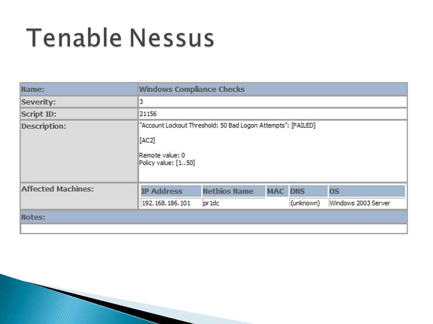Viewport: 433px width, 324px height.
Task: Select the 'Policy value: [1..50]' line
Action: click(x=167, y=163)
